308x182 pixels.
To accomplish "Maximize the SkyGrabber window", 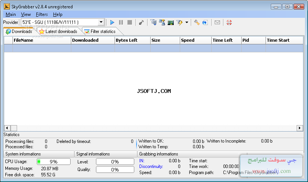I will click(x=287, y=7).
